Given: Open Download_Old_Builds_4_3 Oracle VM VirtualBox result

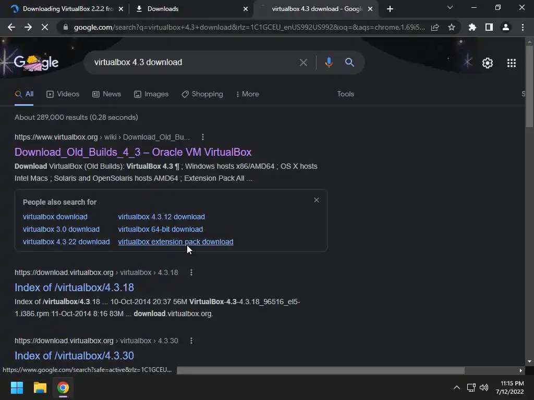Looking at the screenshot, I should coord(133,152).
